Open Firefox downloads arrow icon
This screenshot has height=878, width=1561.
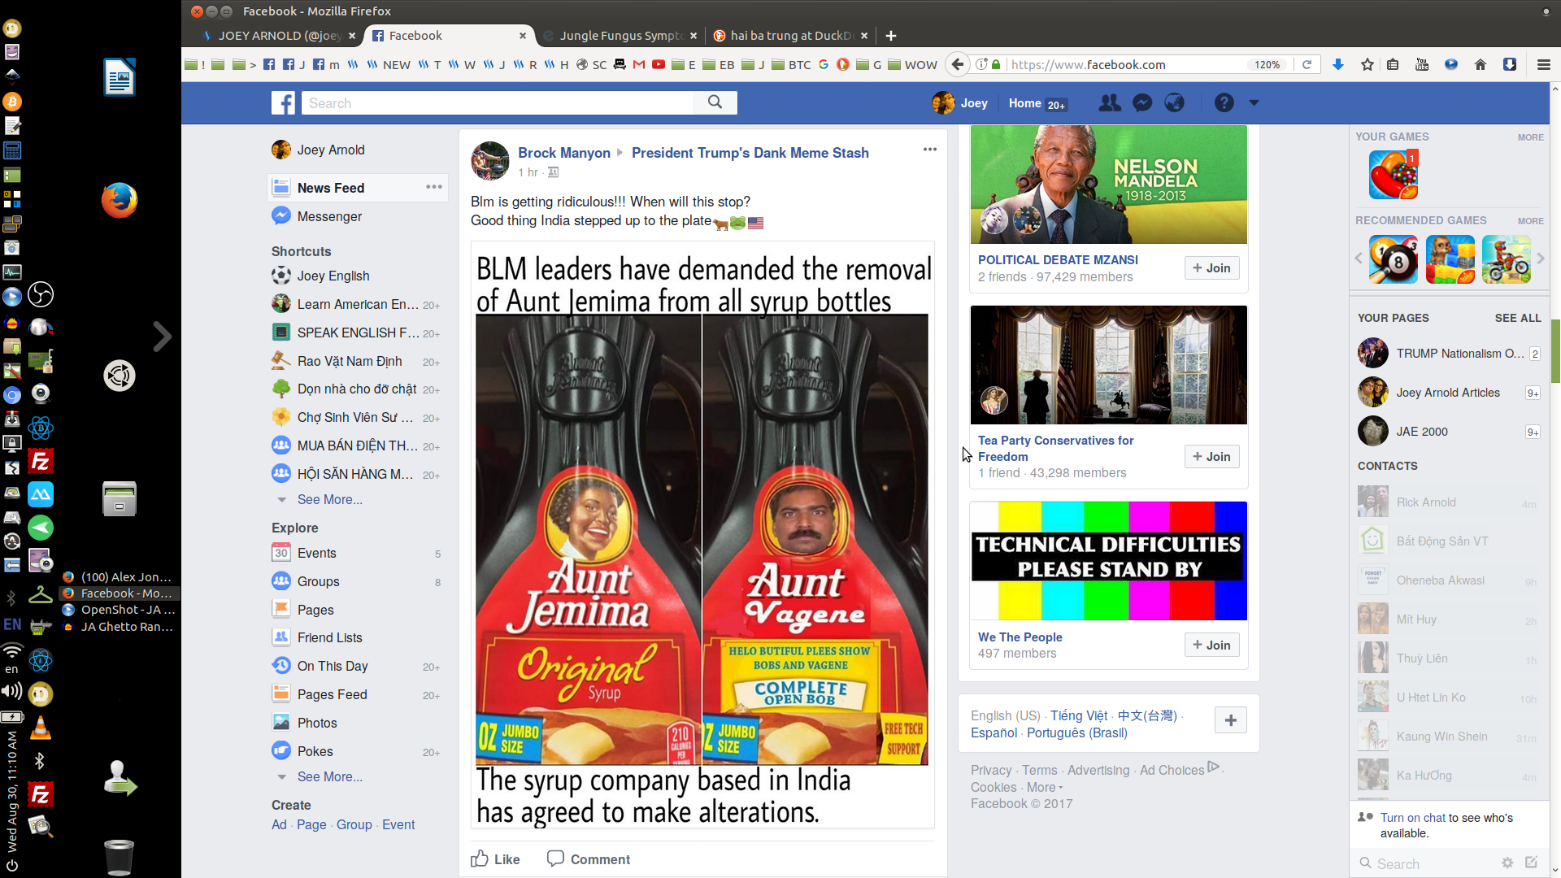tap(1338, 64)
